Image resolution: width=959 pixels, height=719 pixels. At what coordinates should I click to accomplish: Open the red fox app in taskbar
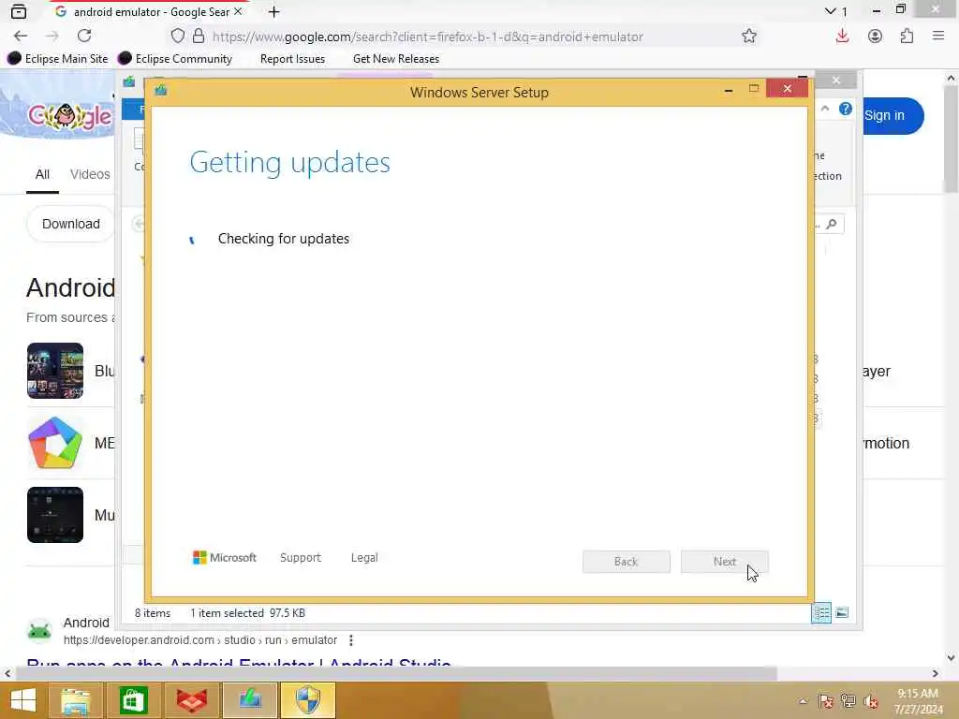click(x=192, y=700)
